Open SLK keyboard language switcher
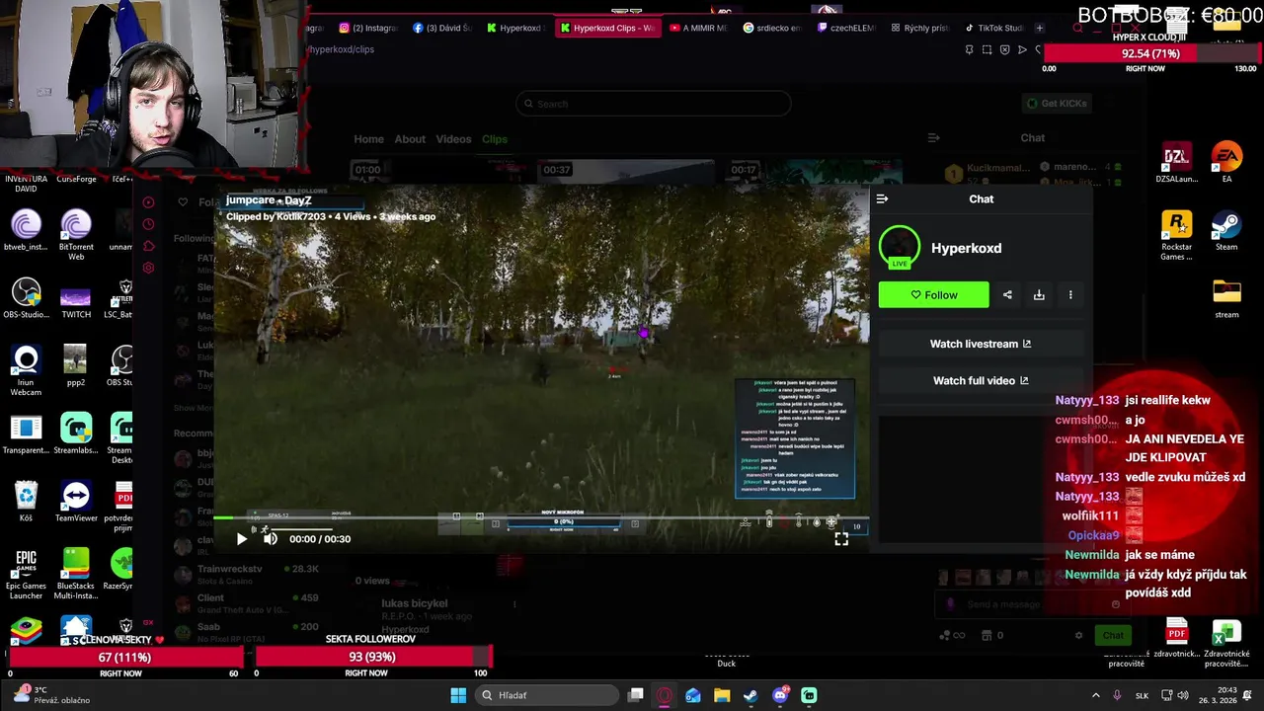This screenshot has width=1264, height=711. tap(1142, 695)
